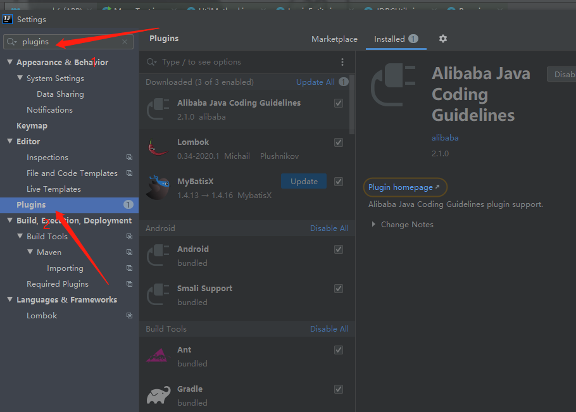Click the search magnifier icon in settings search
The height and width of the screenshot is (412, 576).
tap(11, 42)
